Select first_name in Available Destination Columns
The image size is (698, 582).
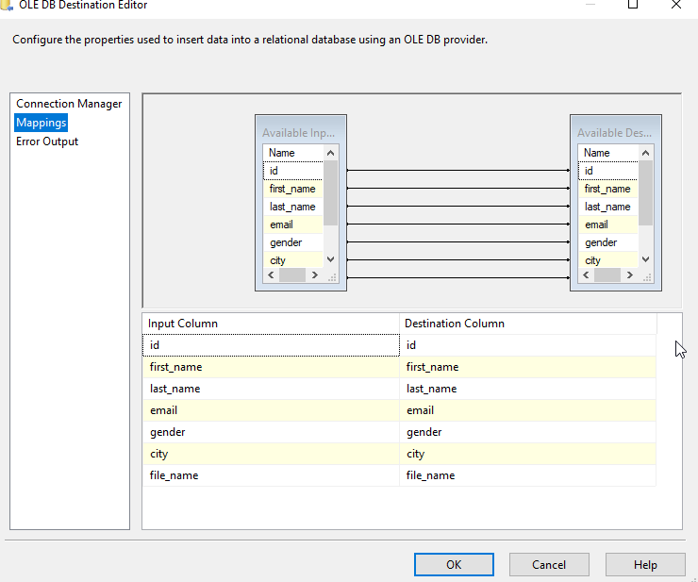pos(608,189)
